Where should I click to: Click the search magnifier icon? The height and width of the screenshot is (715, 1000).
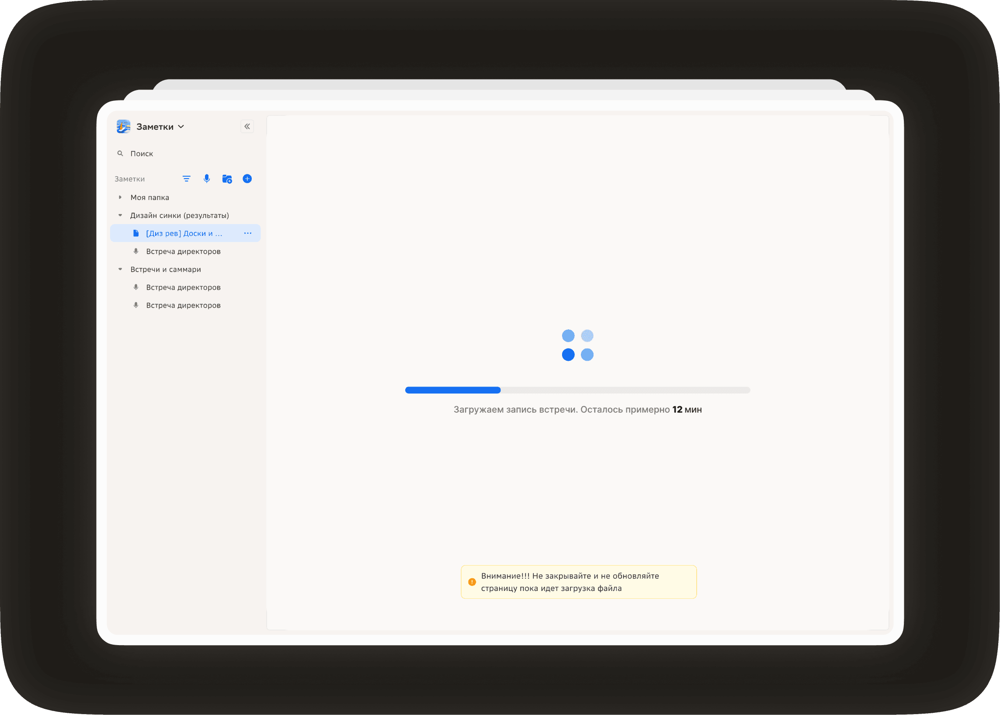[x=120, y=154]
